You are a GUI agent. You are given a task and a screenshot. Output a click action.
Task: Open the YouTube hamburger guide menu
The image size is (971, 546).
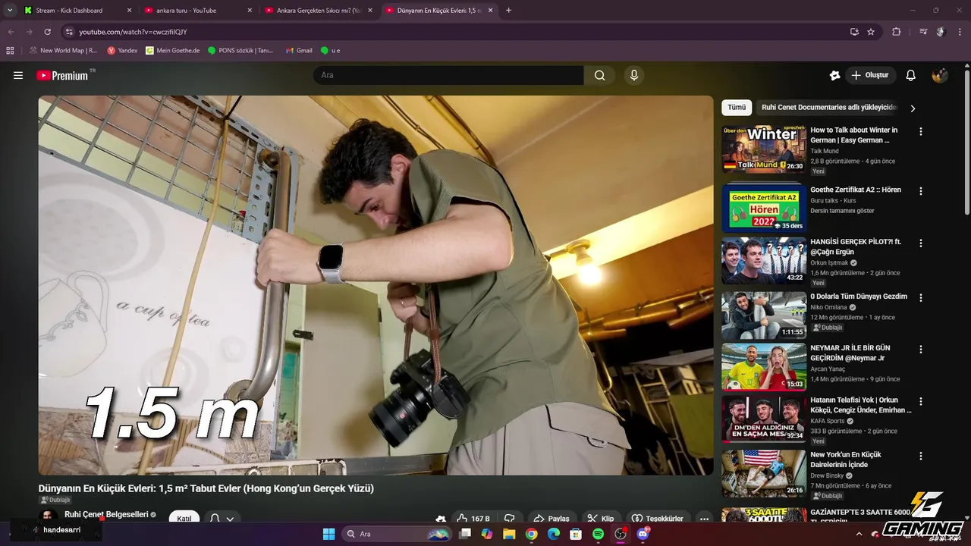(18, 75)
